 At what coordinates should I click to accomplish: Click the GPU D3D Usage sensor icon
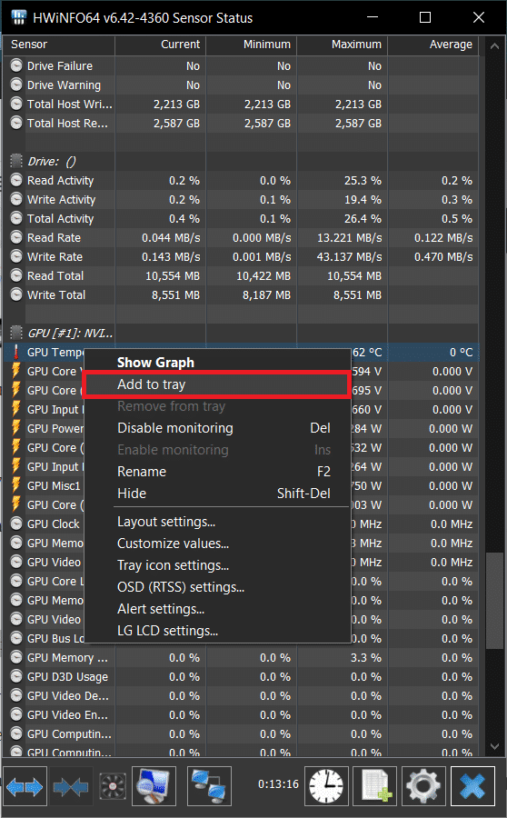click(16, 676)
